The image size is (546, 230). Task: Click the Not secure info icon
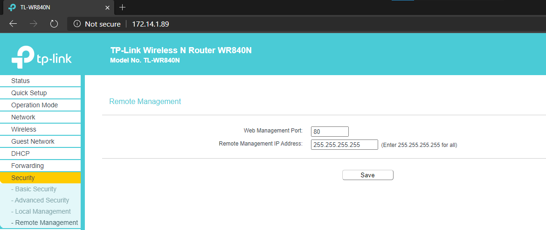(x=77, y=24)
